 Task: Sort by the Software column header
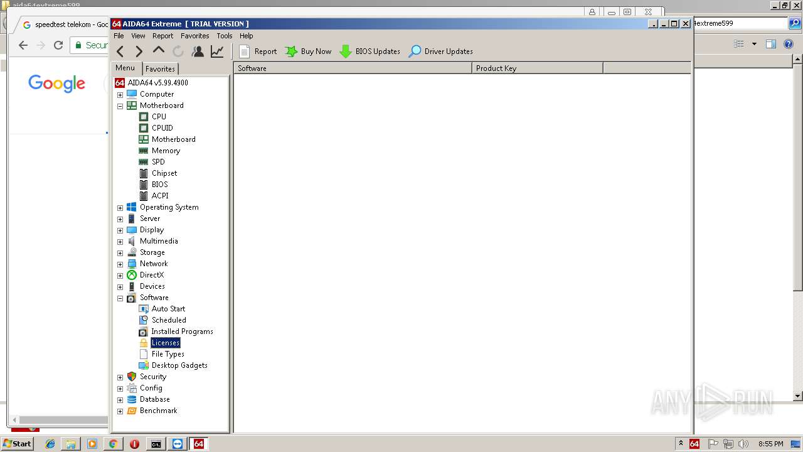pos(353,68)
